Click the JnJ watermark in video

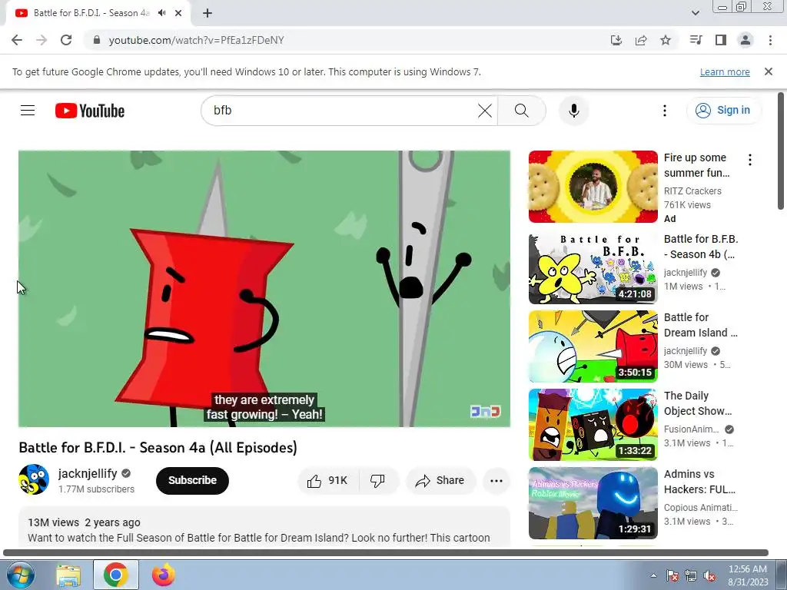click(x=486, y=412)
